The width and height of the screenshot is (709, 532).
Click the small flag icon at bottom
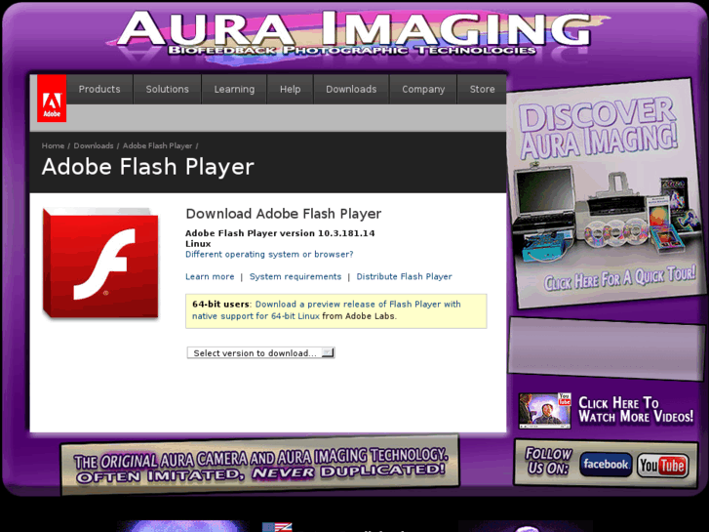coord(277,527)
